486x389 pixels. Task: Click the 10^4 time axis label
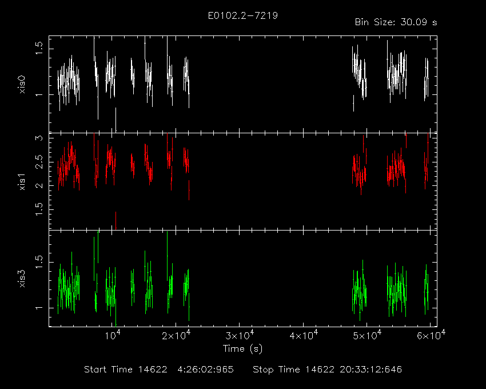coord(112,335)
